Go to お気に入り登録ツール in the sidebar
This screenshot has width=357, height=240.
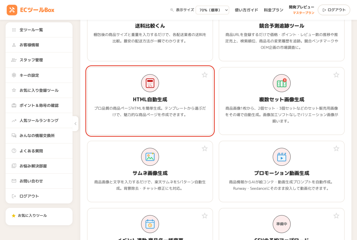(39, 90)
